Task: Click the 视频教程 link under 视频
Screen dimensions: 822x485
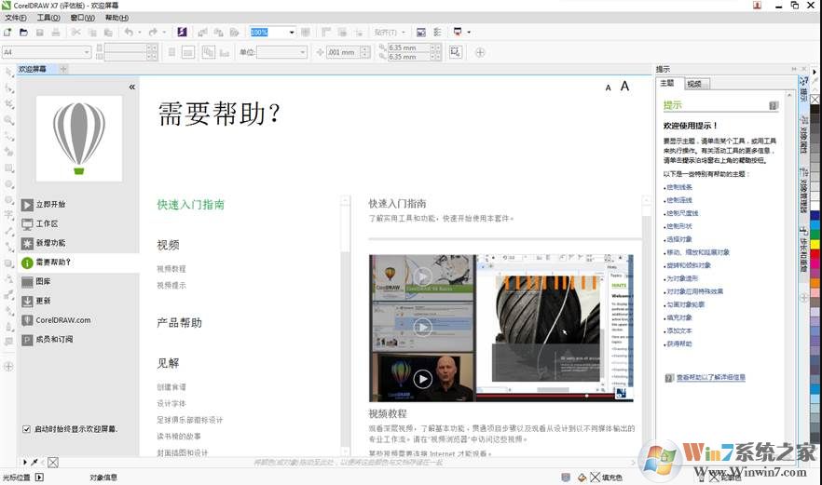Action: (x=171, y=269)
